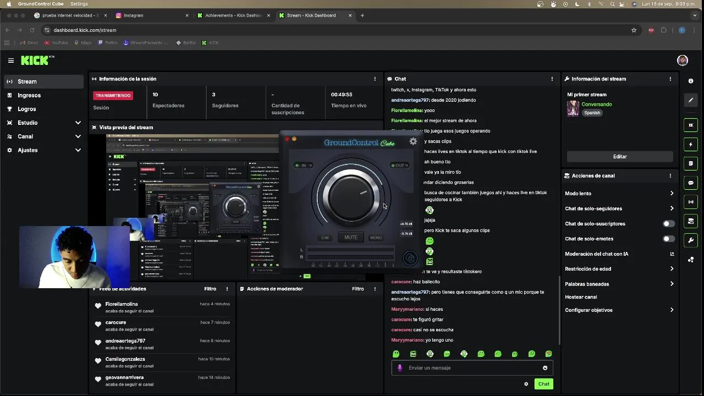The image size is (704, 396).
Task: Switch to Achievements - Kick Dashboard tab
Action: pos(233,15)
